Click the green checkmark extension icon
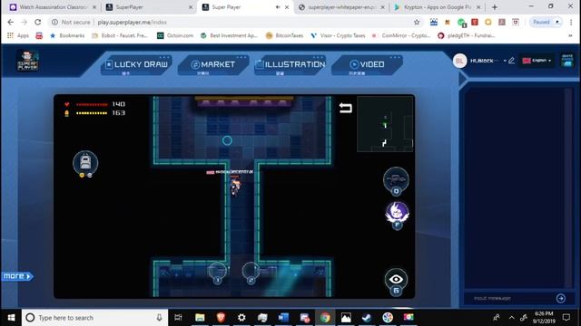This screenshot has width=581, height=326. [461, 23]
